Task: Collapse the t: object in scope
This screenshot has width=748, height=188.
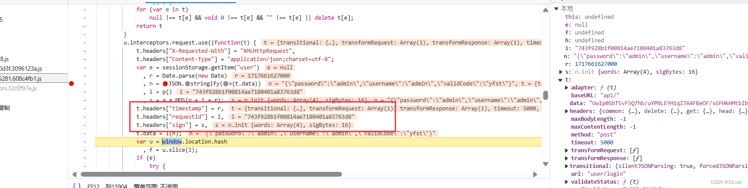Action: click(561, 80)
